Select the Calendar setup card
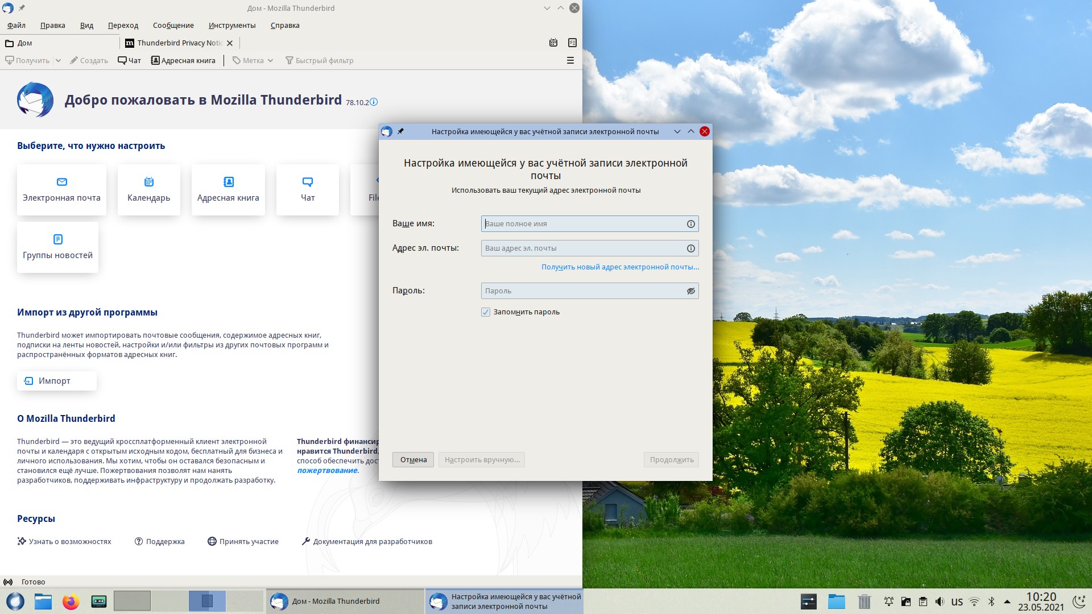 point(148,189)
